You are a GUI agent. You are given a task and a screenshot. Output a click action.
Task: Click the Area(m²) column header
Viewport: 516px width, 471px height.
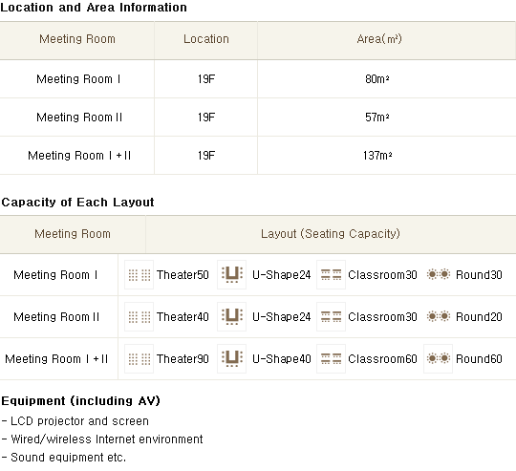pos(379,39)
